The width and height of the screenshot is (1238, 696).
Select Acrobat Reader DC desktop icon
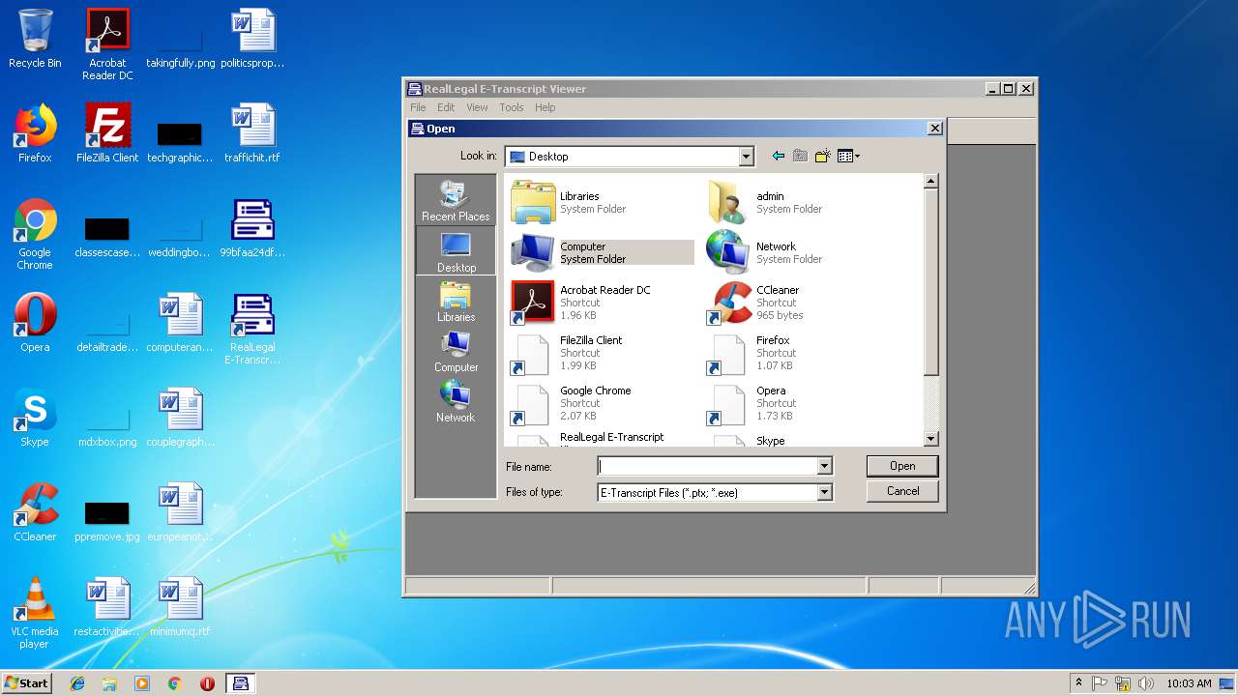pos(107,43)
